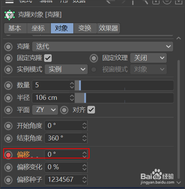Switch to the 效果器 tab

click(x=108, y=28)
